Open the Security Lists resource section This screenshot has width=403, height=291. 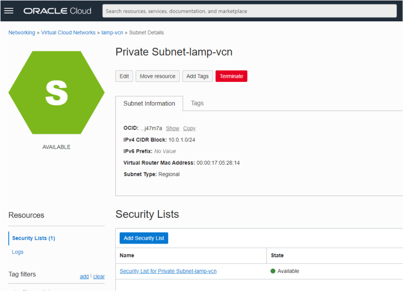33,238
